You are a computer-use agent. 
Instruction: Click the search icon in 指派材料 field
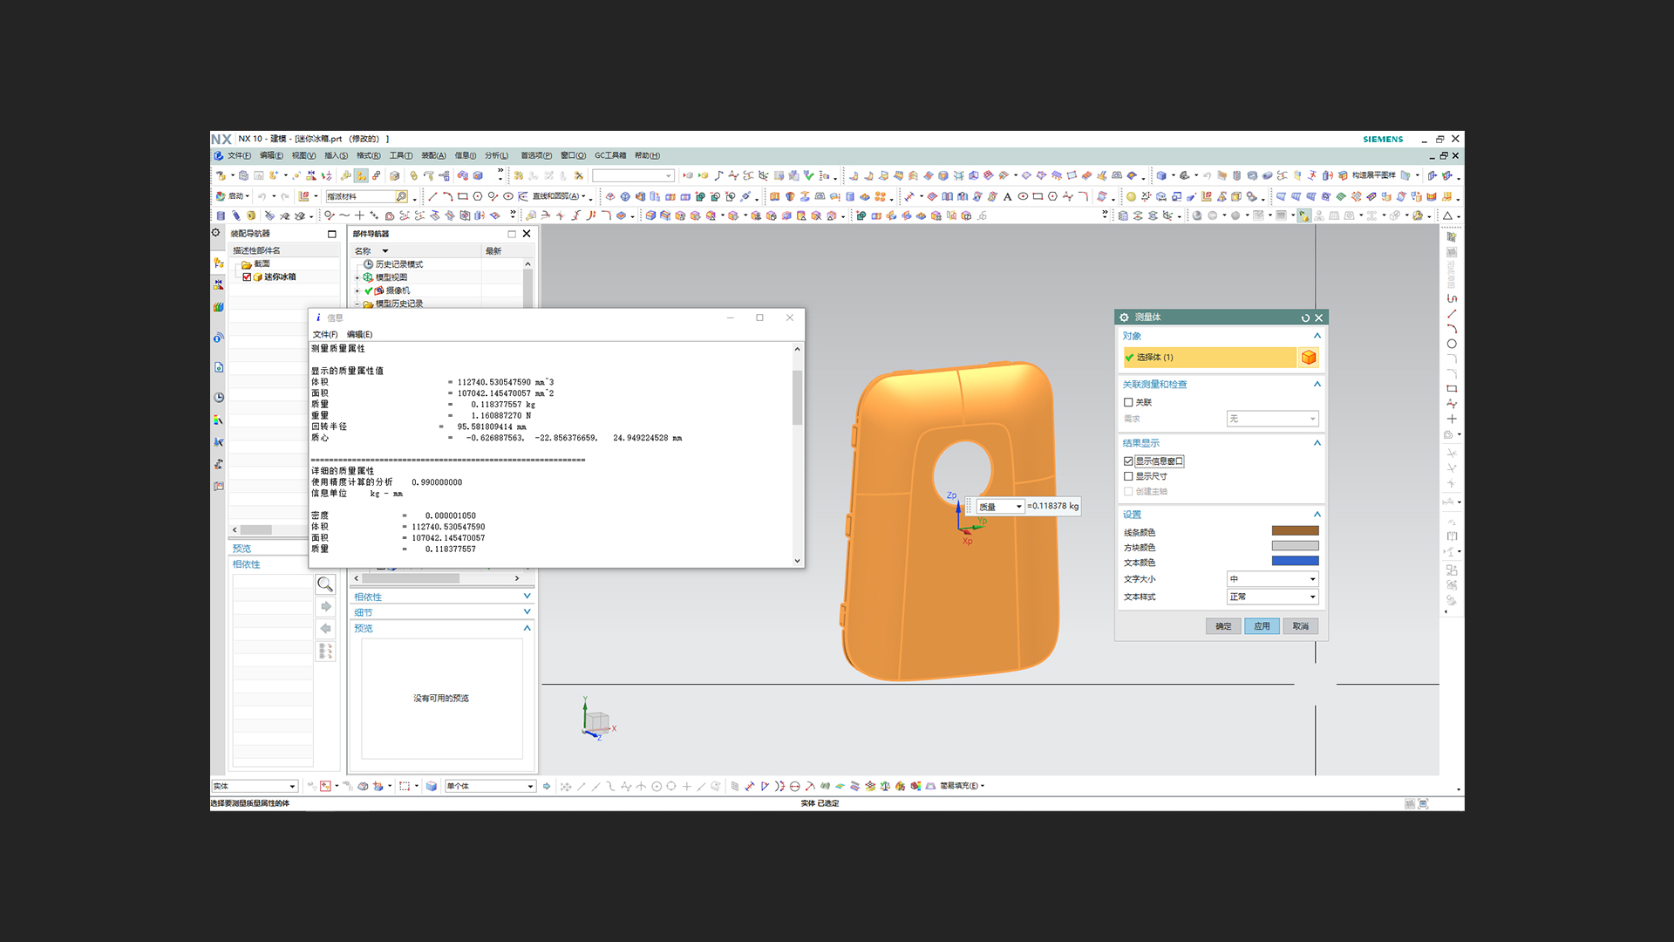pos(401,196)
